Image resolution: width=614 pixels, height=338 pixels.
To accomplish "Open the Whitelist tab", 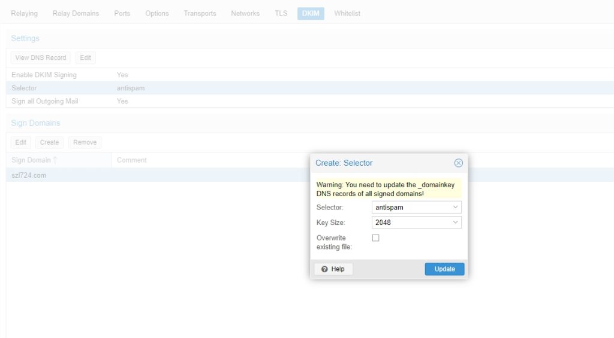I will coord(347,13).
